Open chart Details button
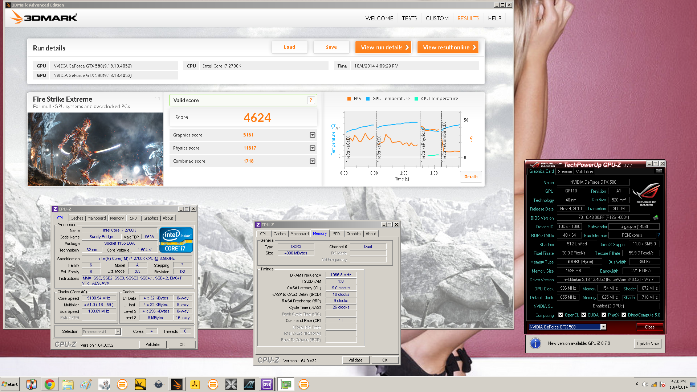The width and height of the screenshot is (697, 392). pos(471,177)
